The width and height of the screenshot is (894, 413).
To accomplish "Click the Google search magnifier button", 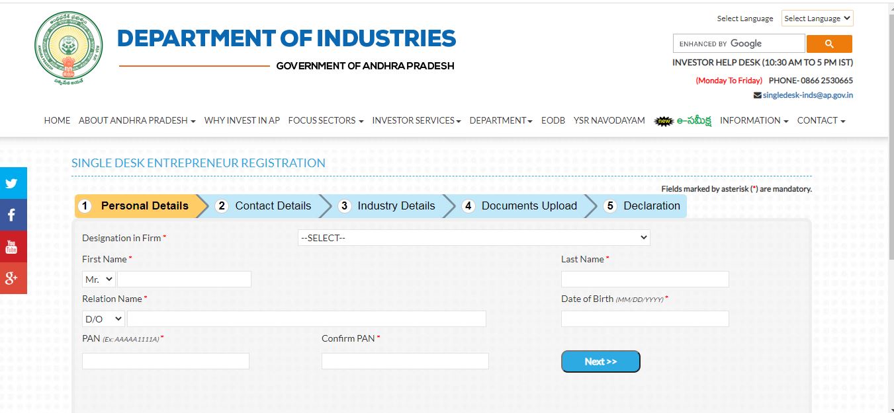I will tap(829, 43).
